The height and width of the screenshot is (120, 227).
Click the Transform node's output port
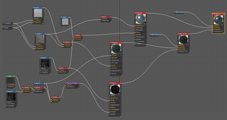(x=14, y=23)
